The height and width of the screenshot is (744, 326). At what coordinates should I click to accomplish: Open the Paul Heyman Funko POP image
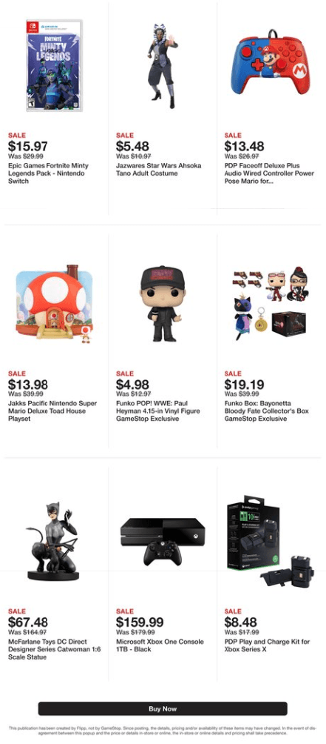[163, 304]
